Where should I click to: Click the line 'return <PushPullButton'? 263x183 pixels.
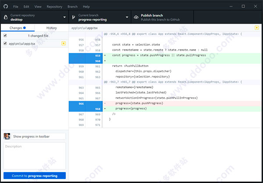(x=130, y=66)
